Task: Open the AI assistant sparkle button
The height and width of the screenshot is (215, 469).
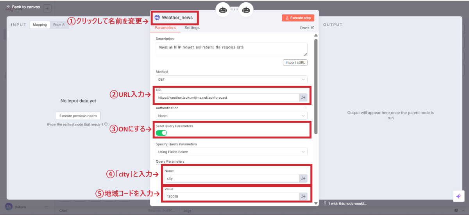Action: pos(458,196)
